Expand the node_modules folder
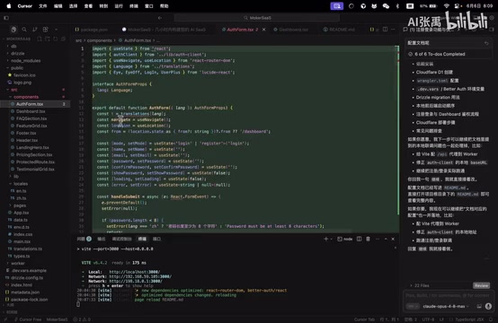 point(25,61)
